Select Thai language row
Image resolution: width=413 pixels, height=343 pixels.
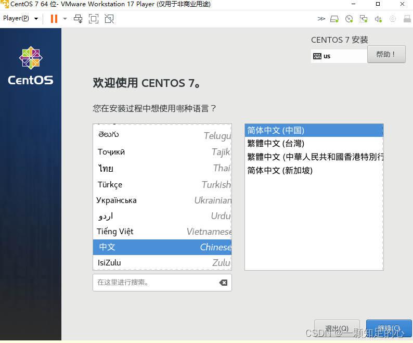(162, 168)
